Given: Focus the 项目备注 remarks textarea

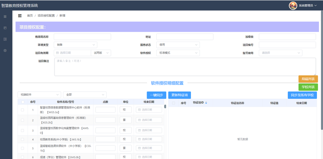Looking at the screenshot, I should point(185,67).
